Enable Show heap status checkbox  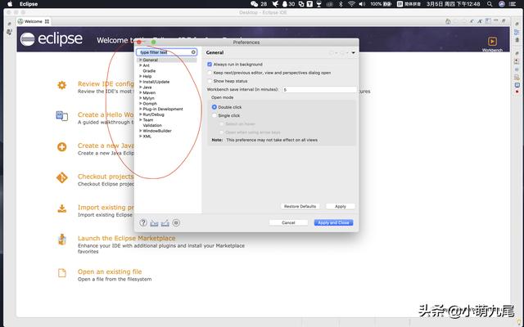coord(210,81)
